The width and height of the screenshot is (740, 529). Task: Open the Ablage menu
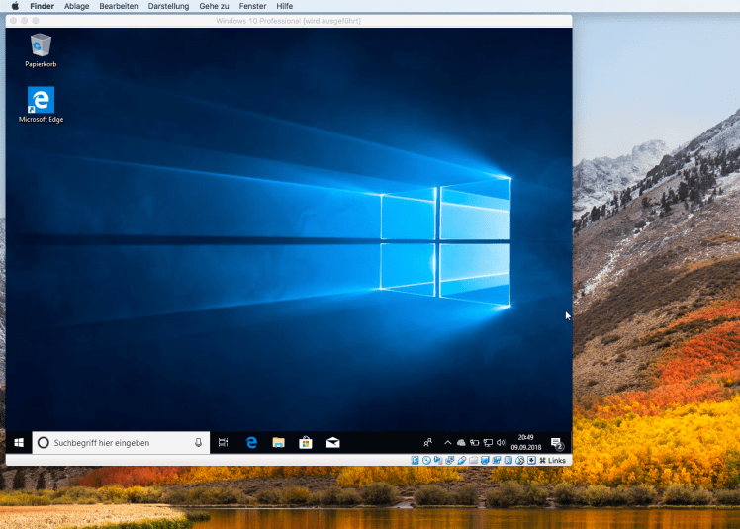pos(76,6)
